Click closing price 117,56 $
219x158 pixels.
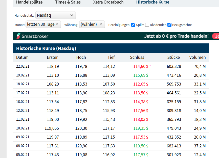141,111
